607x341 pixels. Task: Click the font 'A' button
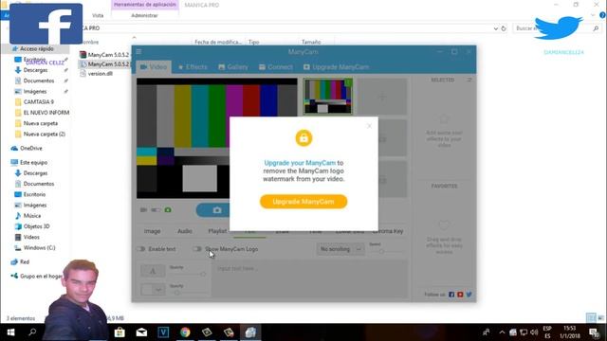(153, 271)
